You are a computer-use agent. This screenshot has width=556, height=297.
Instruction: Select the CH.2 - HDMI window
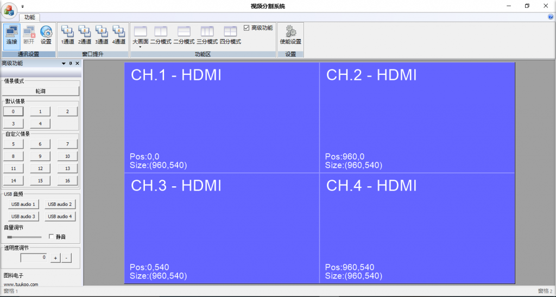point(417,118)
